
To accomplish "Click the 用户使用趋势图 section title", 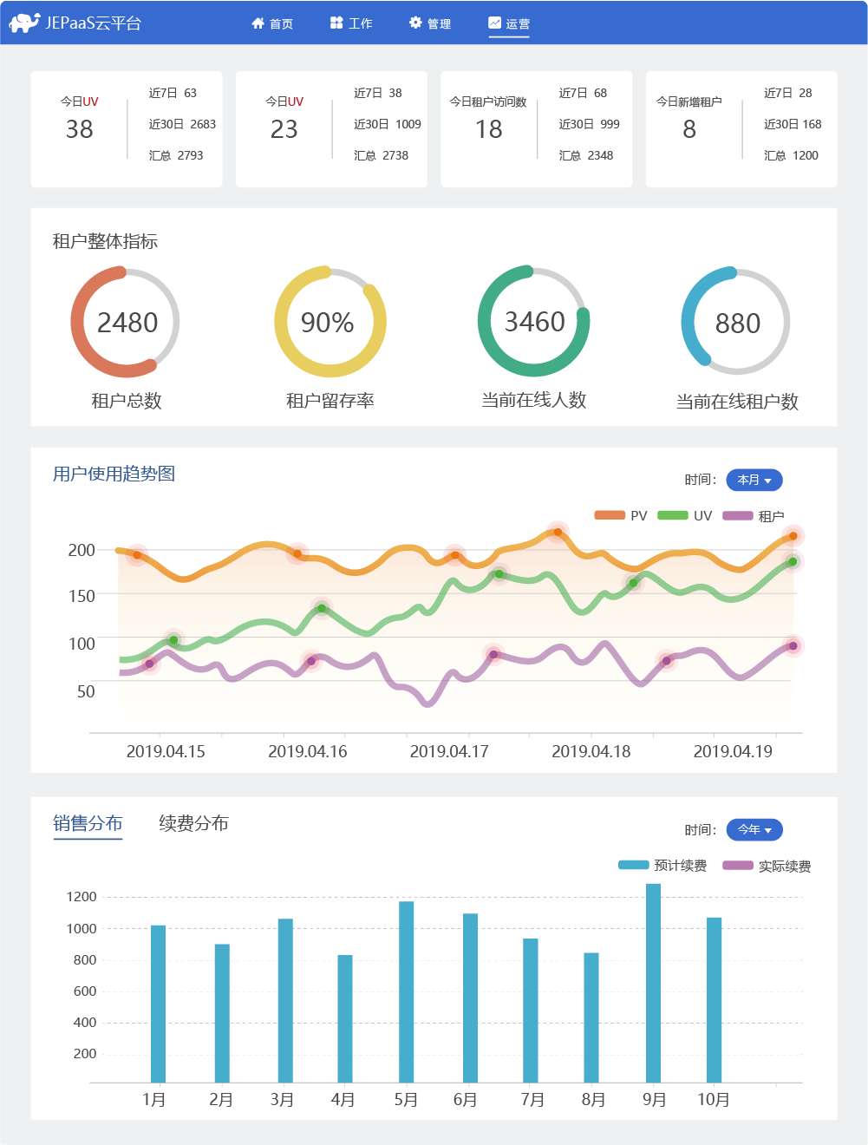I will pos(114,474).
